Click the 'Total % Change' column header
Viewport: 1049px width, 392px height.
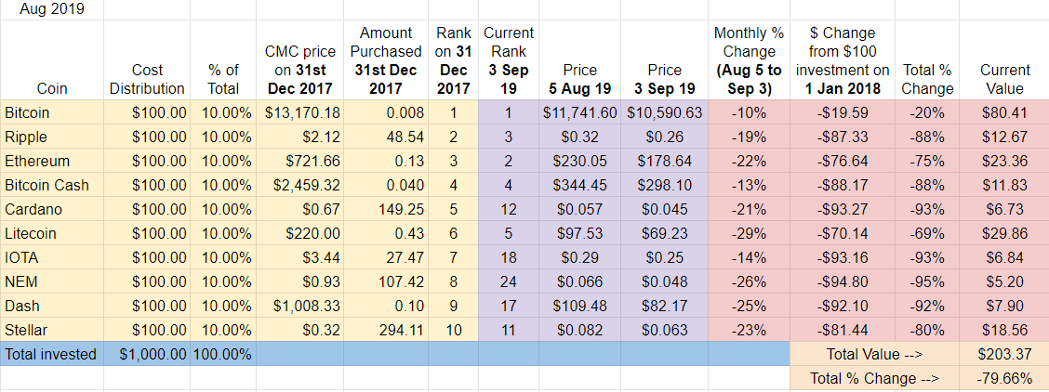(x=926, y=60)
